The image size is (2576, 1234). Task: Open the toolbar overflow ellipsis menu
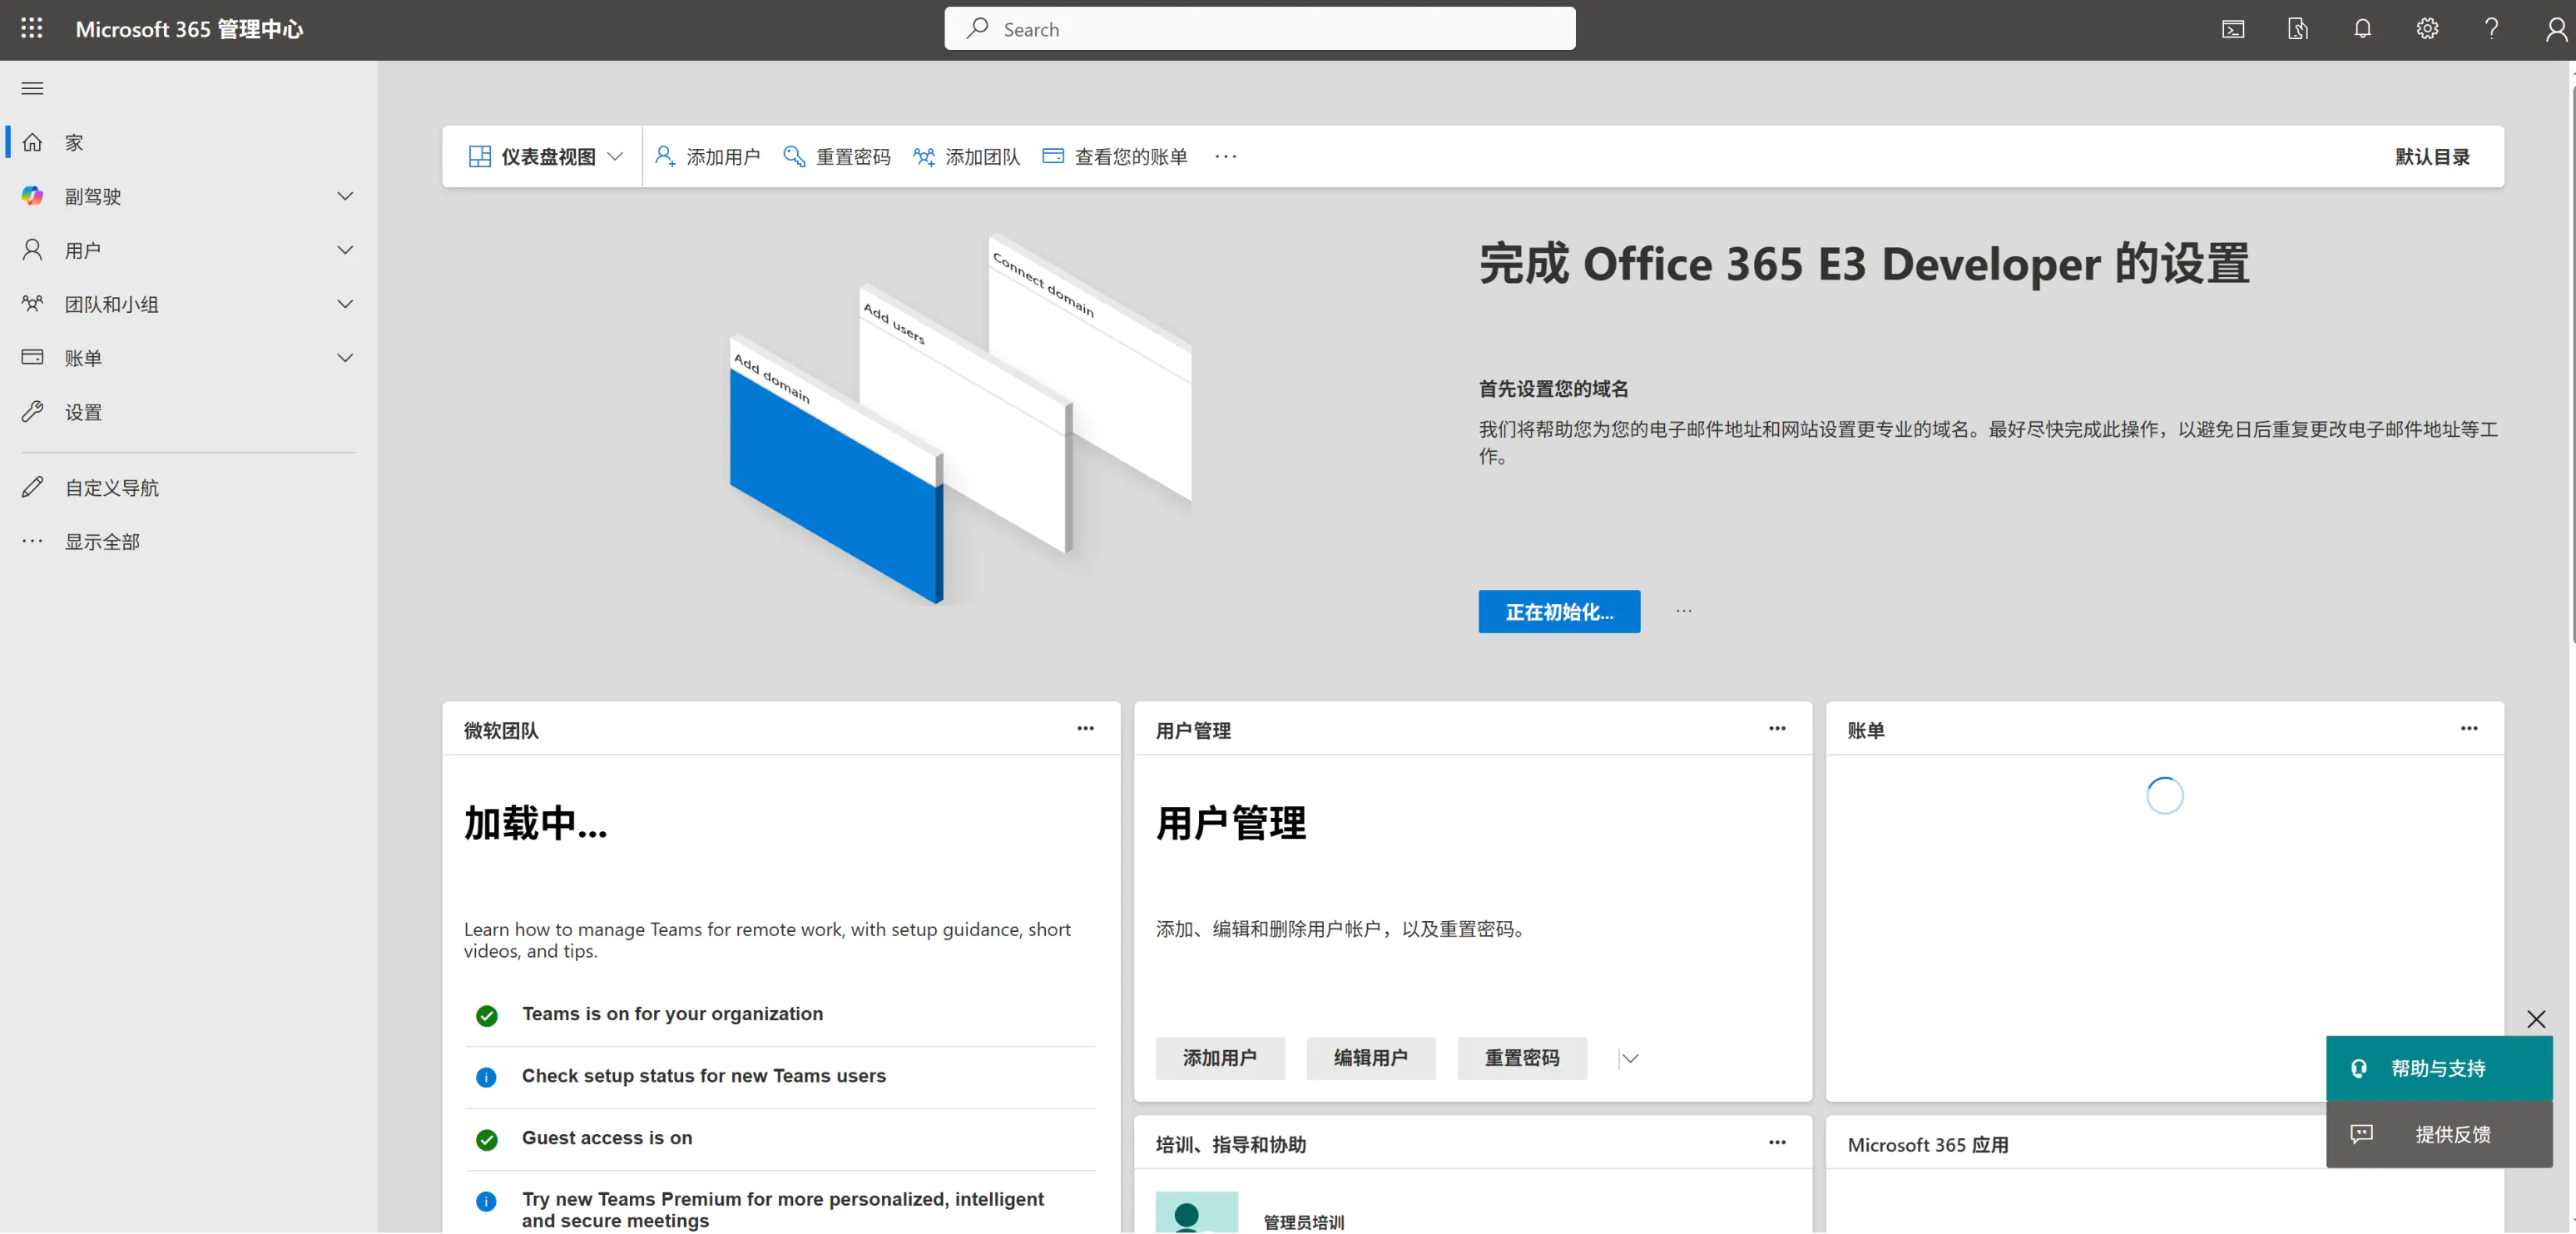(x=1225, y=156)
